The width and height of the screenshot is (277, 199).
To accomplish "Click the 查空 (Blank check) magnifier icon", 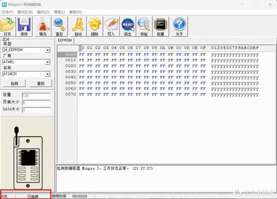I will [x=59, y=27].
